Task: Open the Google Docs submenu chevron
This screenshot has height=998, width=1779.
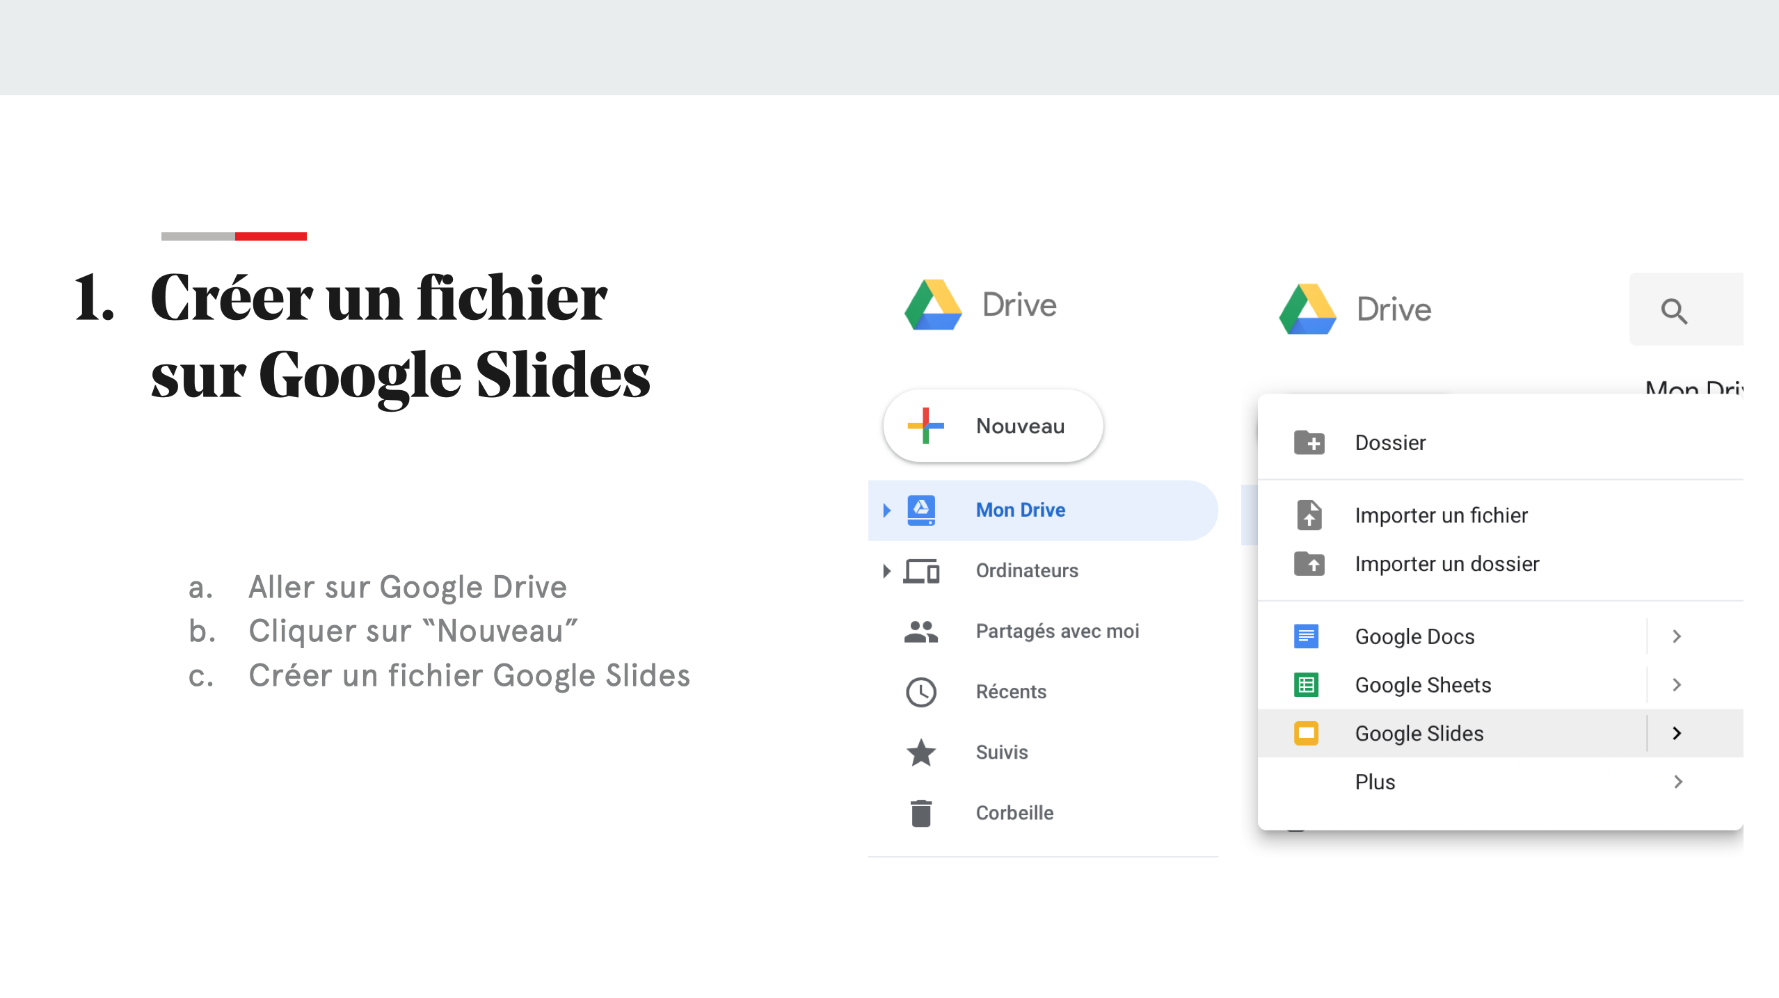Action: point(1677,636)
